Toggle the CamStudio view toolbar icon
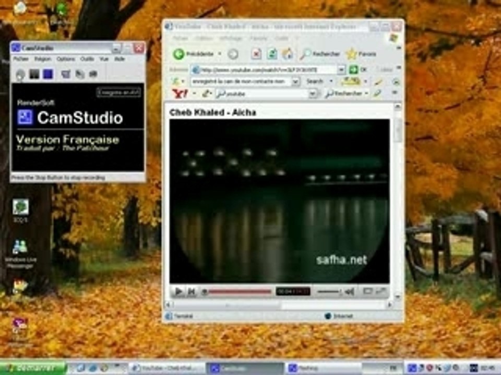The height and width of the screenshot is (375, 501). coord(66,74)
